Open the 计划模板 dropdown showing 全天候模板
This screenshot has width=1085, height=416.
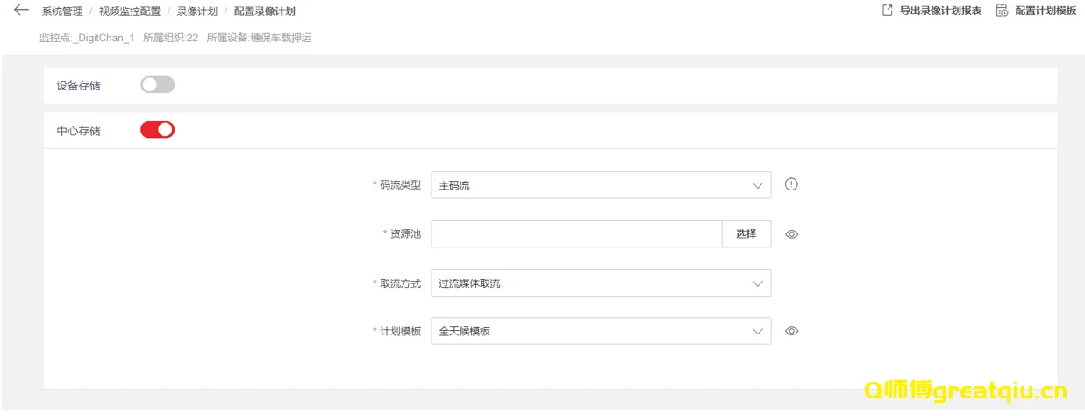[x=601, y=331]
